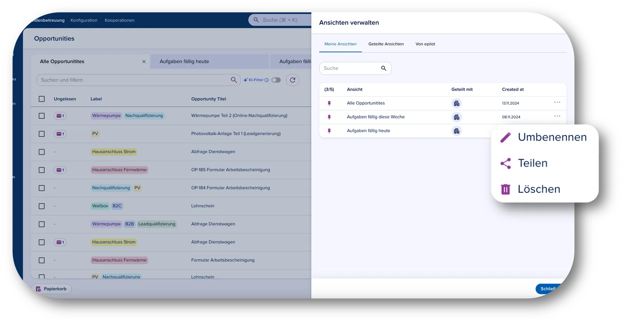Open Kooperationen in the top navigation

119,20
